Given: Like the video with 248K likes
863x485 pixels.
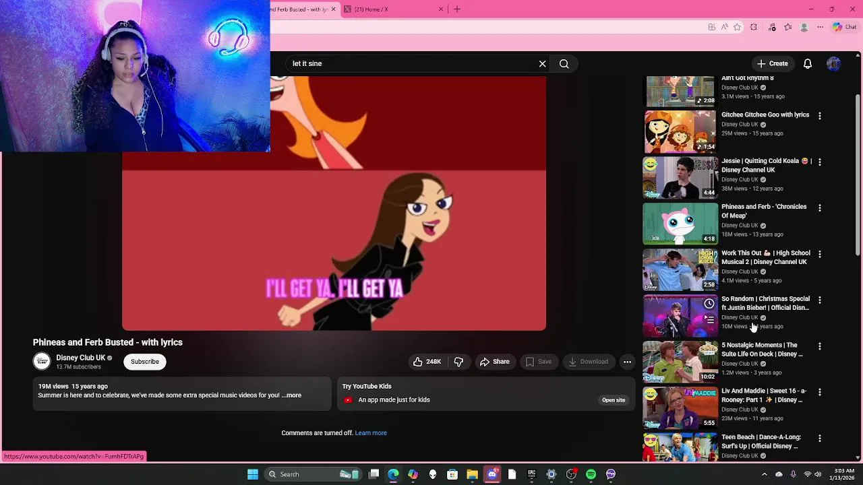Looking at the screenshot, I should coord(427,362).
